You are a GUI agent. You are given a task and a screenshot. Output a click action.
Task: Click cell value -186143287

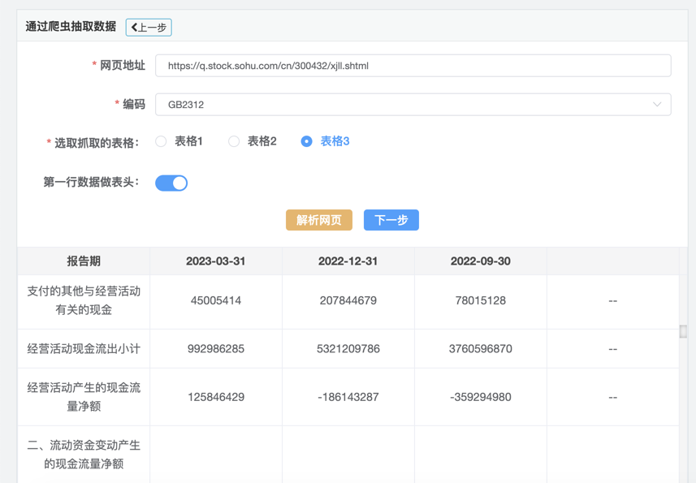pyautogui.click(x=348, y=397)
